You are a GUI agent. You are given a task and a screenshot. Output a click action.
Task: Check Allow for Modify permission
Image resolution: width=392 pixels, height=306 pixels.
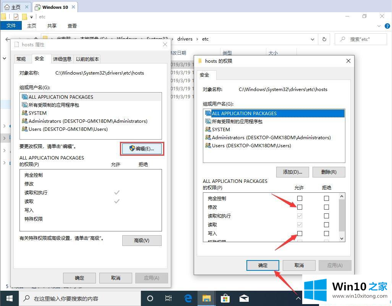point(300,207)
